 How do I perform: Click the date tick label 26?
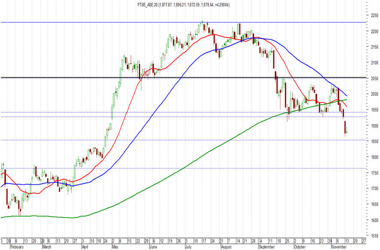pos(179,241)
